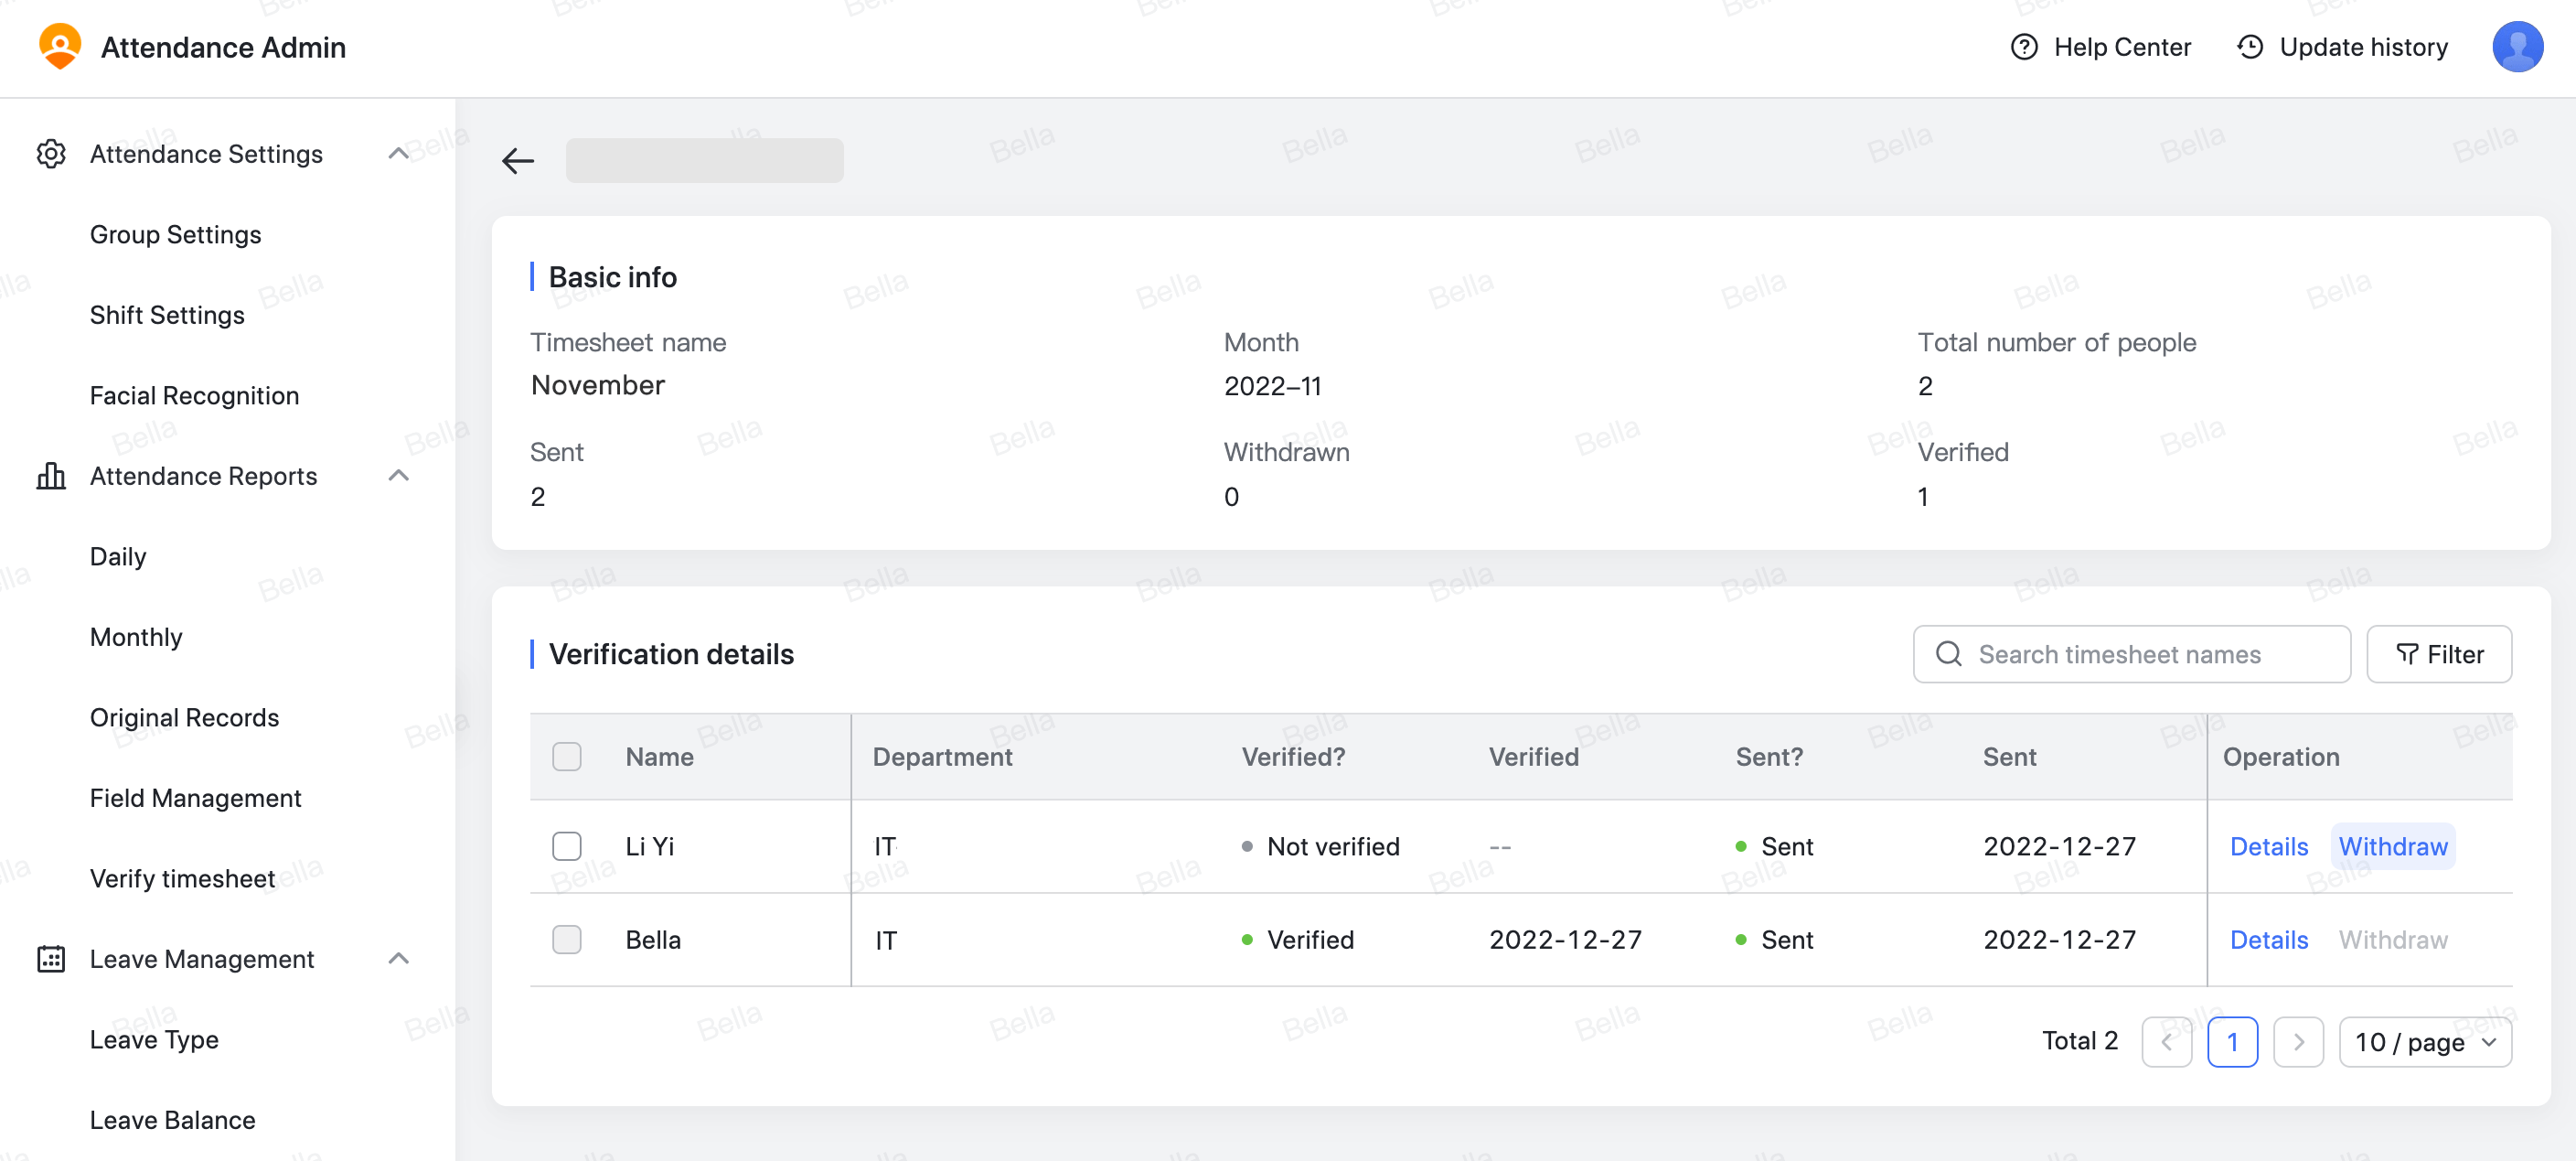Image resolution: width=2576 pixels, height=1161 pixels.
Task: Open Facial Recognition menu item
Action: pos(194,395)
